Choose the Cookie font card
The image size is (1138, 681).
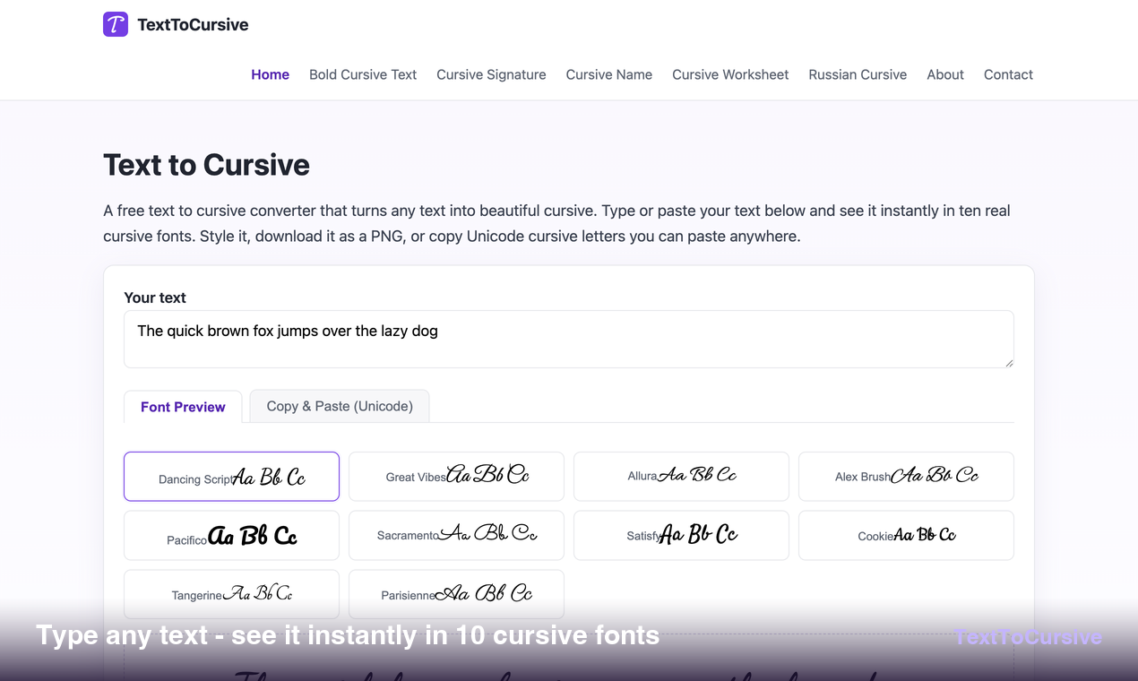[906, 536]
